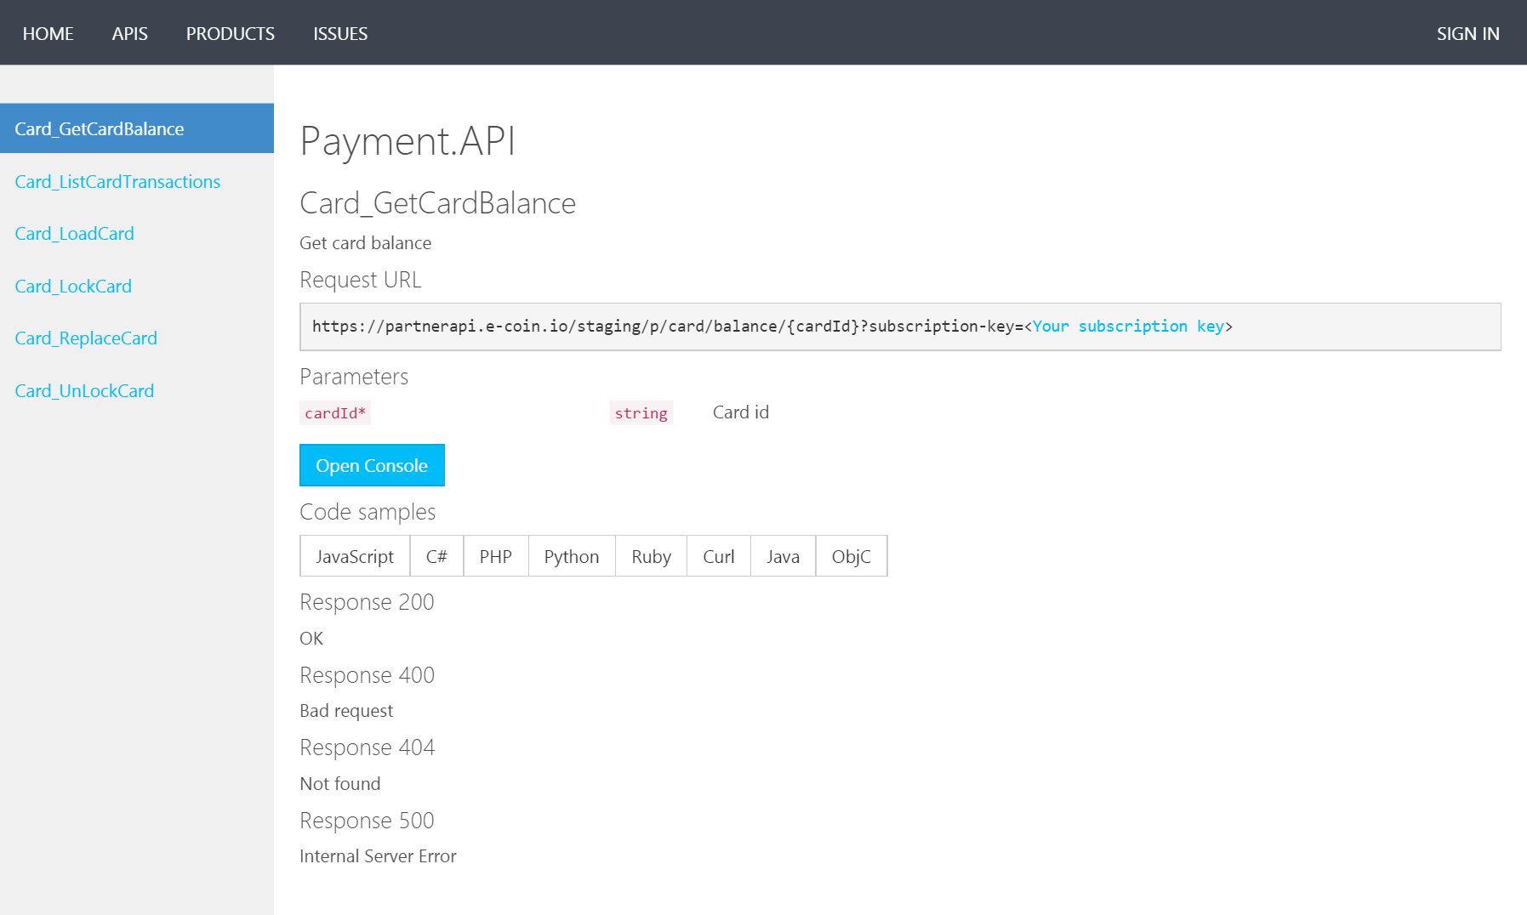Open the Ruby code sample
Viewport: 1527px width, 915px height.
[650, 555]
